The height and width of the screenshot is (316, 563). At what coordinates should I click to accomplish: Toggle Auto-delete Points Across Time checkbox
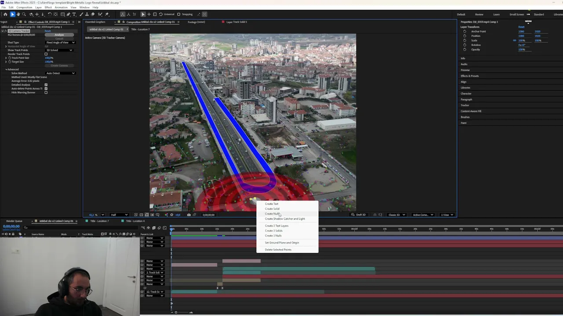pyautogui.click(x=46, y=89)
